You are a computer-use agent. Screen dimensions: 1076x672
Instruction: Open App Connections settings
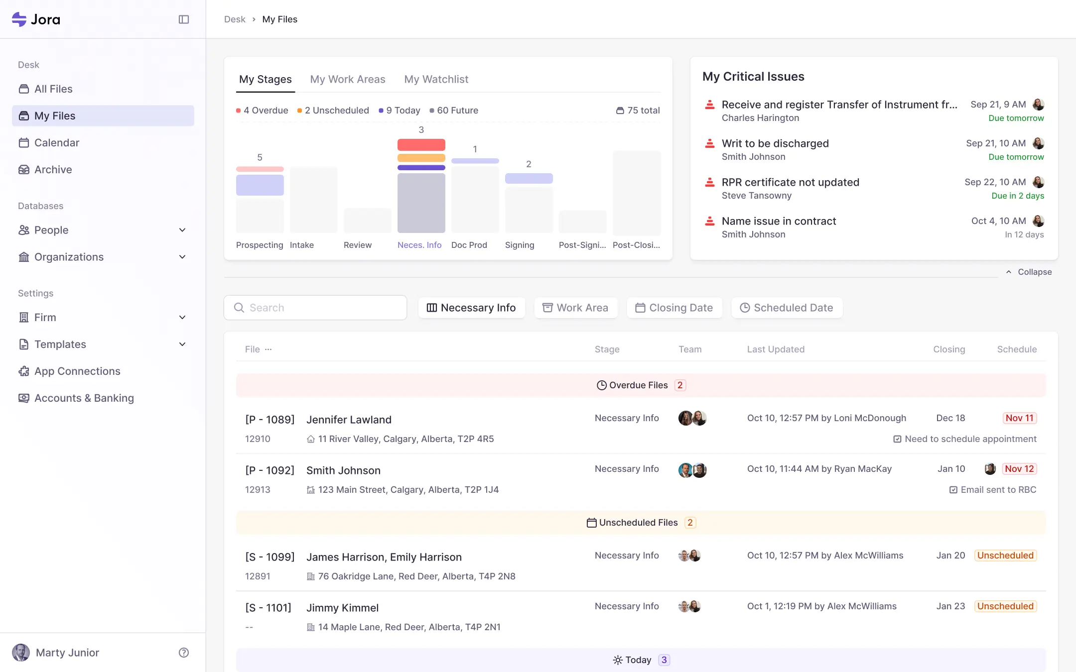(x=77, y=371)
